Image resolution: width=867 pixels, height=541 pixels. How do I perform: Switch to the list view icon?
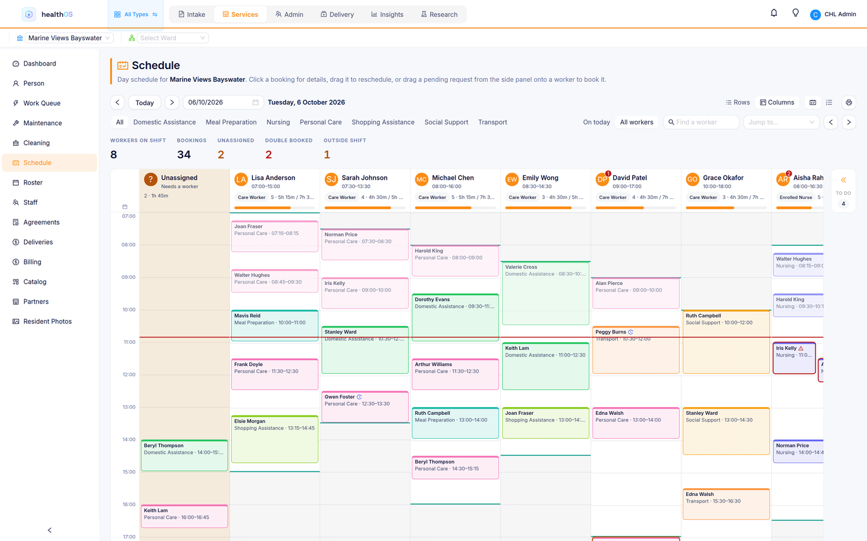click(829, 103)
